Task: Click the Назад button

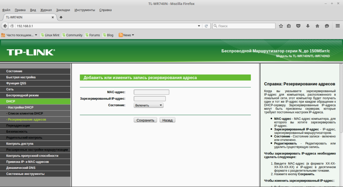Action: (167, 120)
